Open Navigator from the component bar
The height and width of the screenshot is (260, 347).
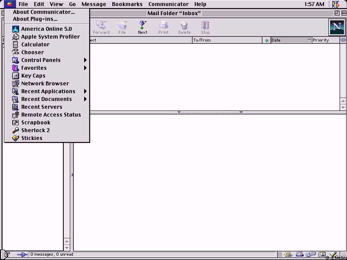click(x=288, y=254)
